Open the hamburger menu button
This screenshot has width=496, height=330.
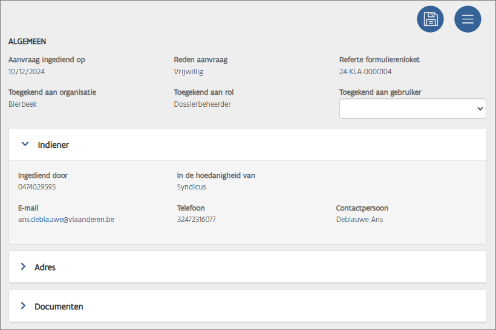(x=468, y=19)
